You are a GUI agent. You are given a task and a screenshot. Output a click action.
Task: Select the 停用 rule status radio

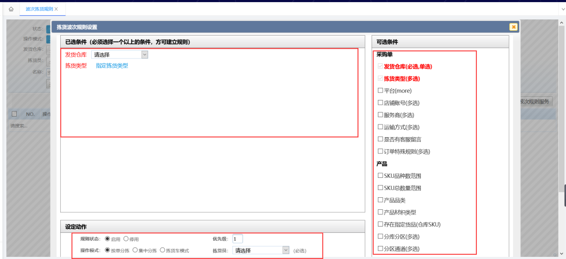(x=126, y=239)
